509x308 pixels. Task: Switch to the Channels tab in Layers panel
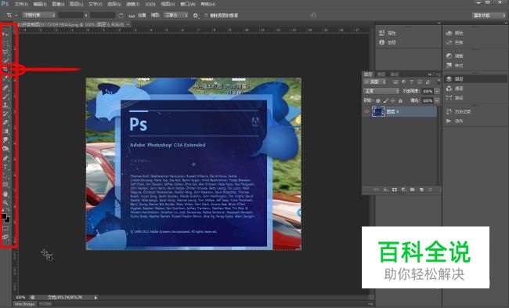[x=381, y=74]
